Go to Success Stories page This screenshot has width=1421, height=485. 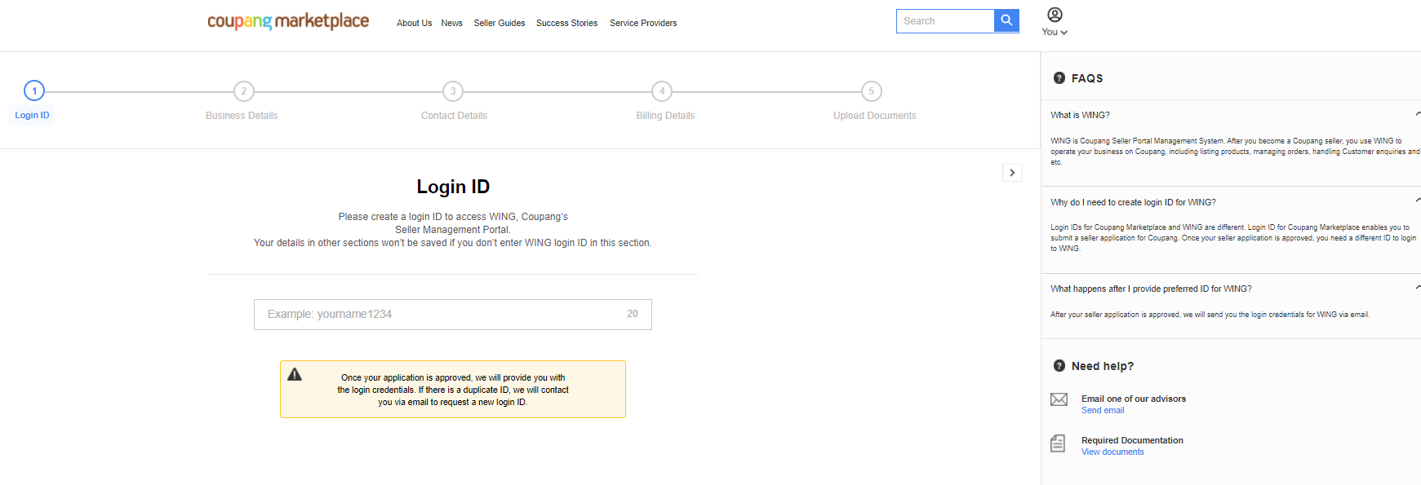566,23
